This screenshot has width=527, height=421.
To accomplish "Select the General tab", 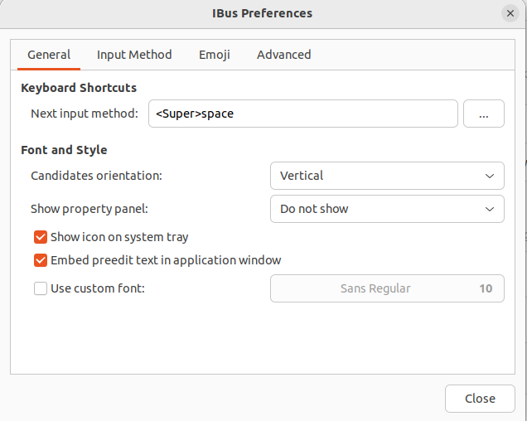I will (x=49, y=55).
